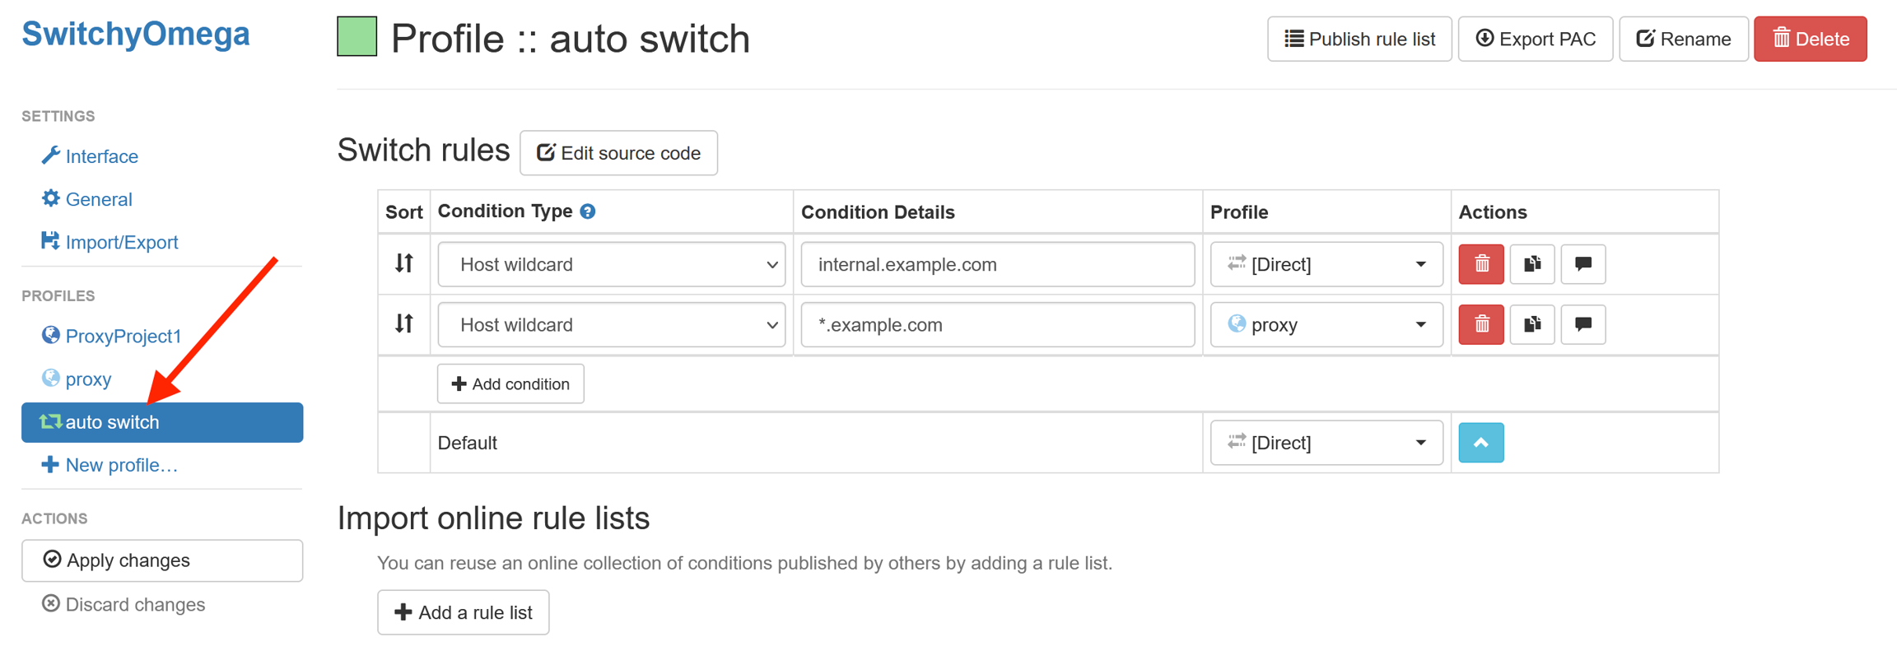Go to Import/Export settings
Screen dimensions: 1897x660
[x=121, y=242]
